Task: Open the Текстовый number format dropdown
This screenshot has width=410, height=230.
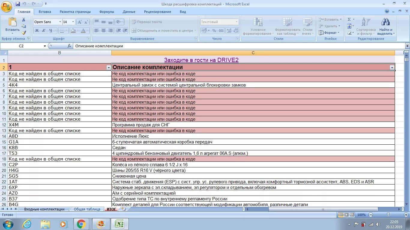Action: click(x=237, y=22)
